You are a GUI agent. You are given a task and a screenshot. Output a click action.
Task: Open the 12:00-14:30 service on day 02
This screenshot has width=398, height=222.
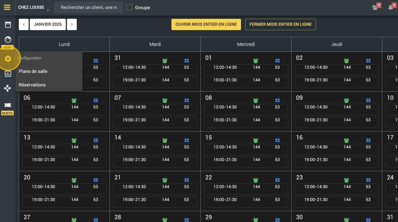pyautogui.click(x=337, y=70)
